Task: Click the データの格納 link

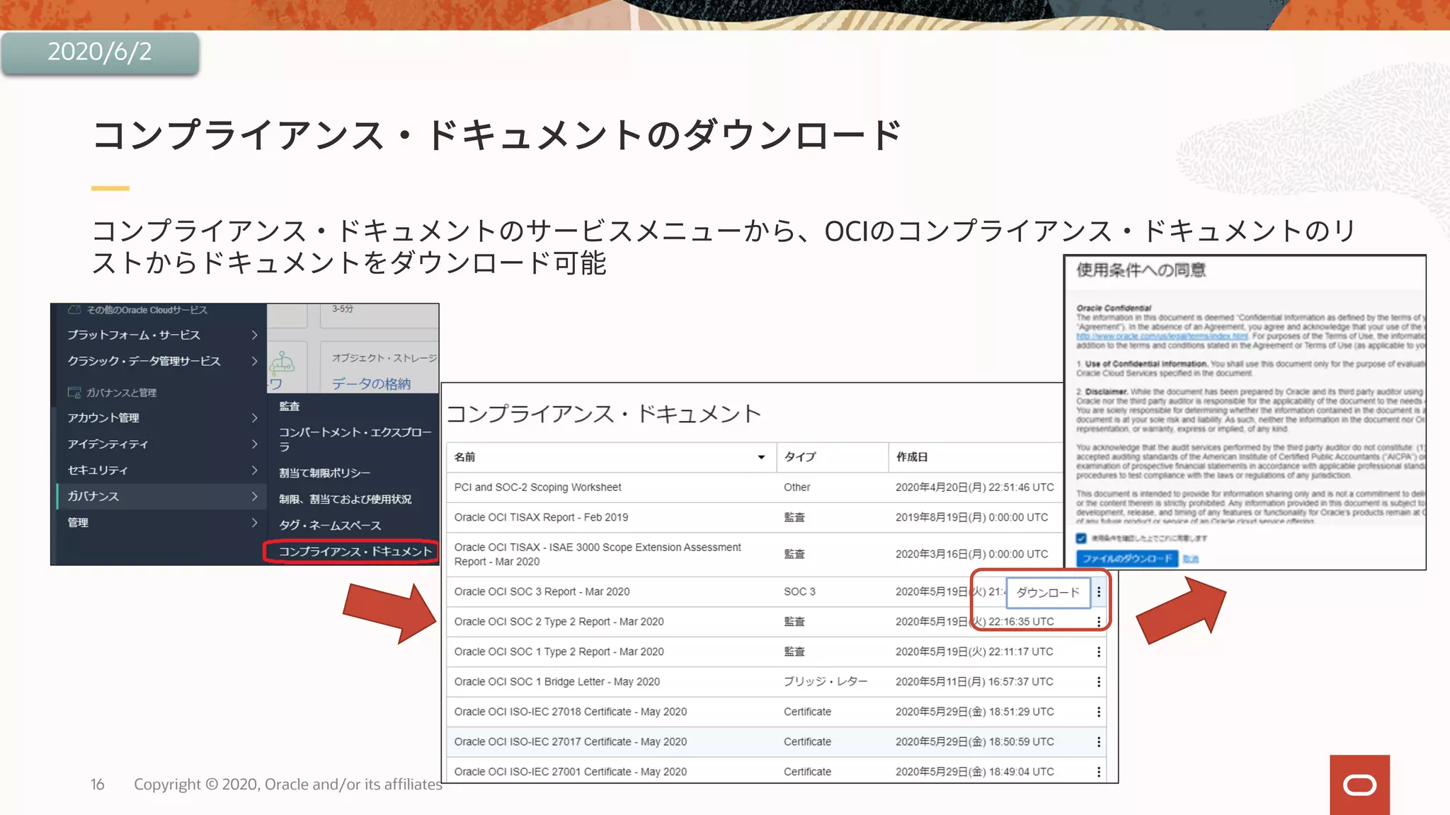Action: coord(371,383)
